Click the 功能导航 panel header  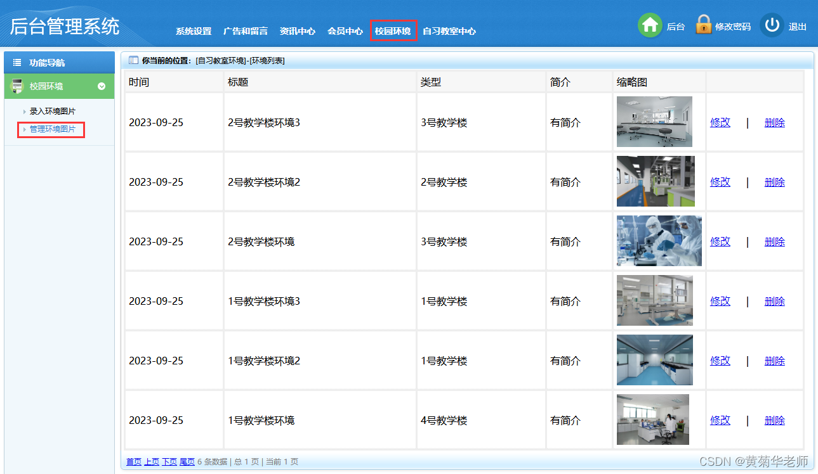60,63
